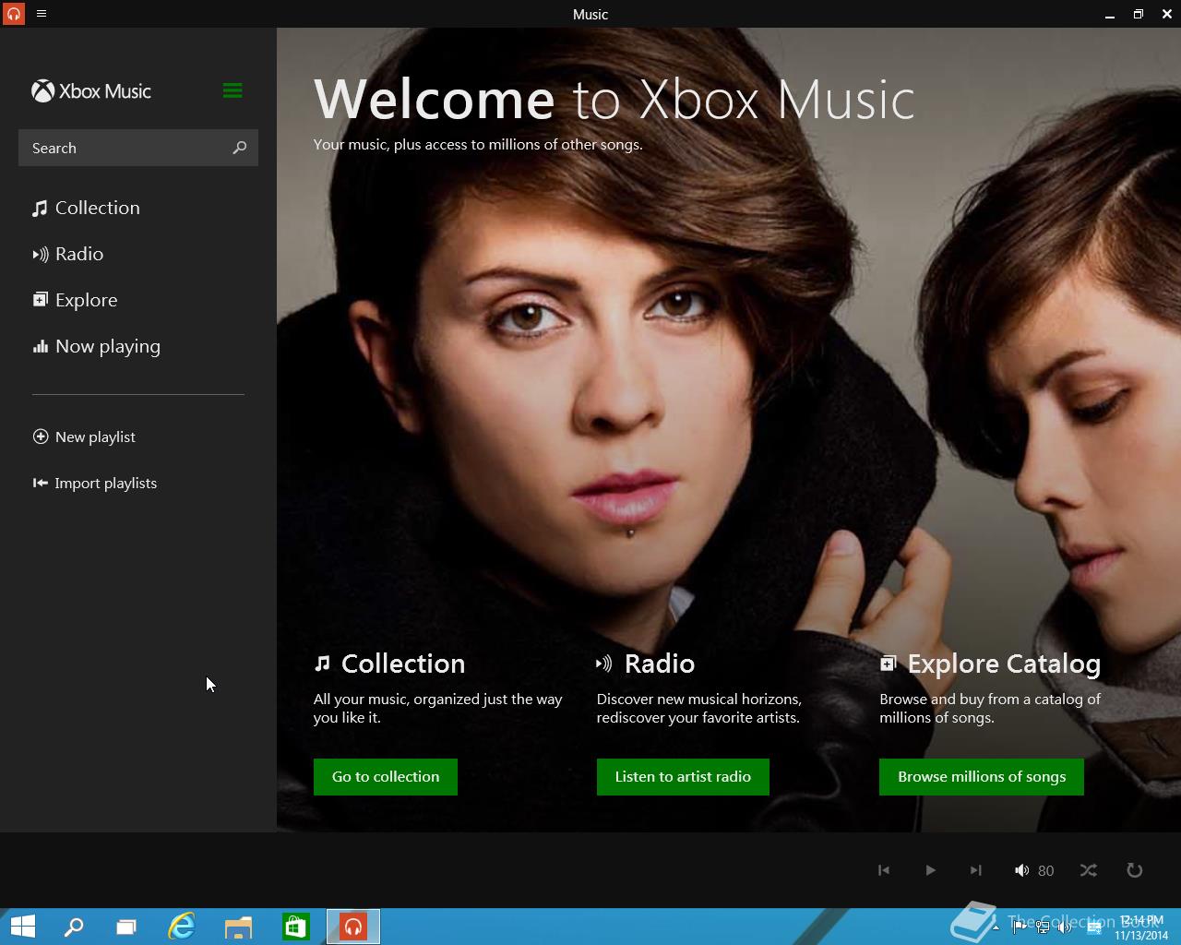Open File Explorer from taskbar

pyautogui.click(x=238, y=927)
